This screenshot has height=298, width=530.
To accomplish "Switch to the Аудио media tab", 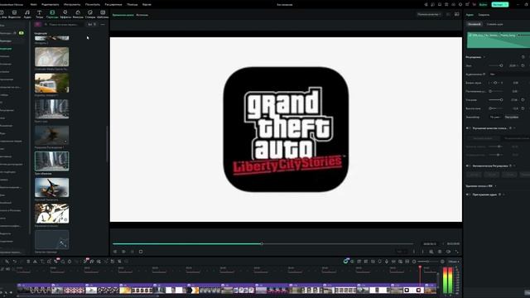I will click(27, 14).
